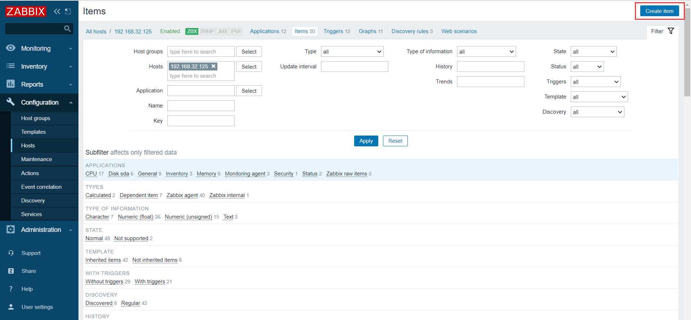Screen dimensions: 691x320
Task: Click Select next to Application
Action: pos(249,91)
